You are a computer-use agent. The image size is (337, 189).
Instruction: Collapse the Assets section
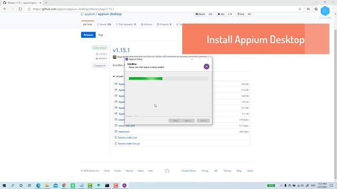(x=118, y=76)
